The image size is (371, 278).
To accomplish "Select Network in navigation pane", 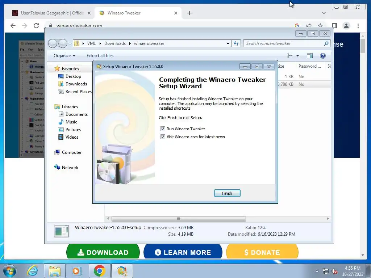I will pos(70,167).
